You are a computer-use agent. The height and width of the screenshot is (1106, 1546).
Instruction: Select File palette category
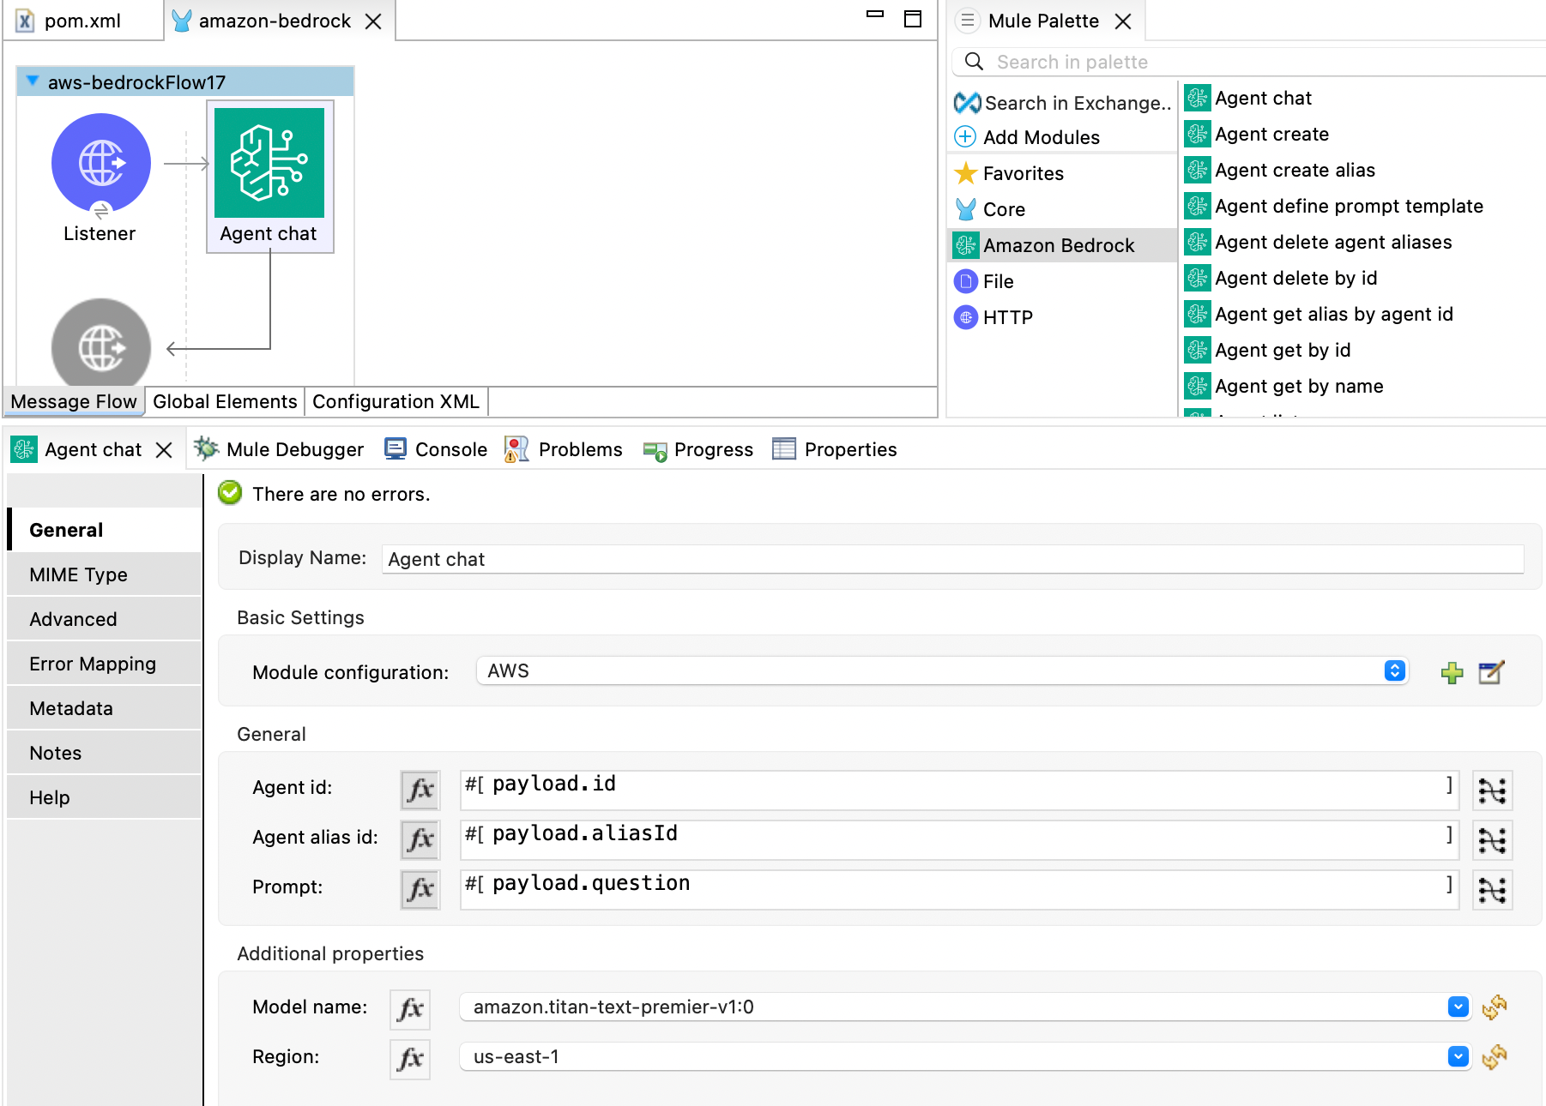coord(984,281)
